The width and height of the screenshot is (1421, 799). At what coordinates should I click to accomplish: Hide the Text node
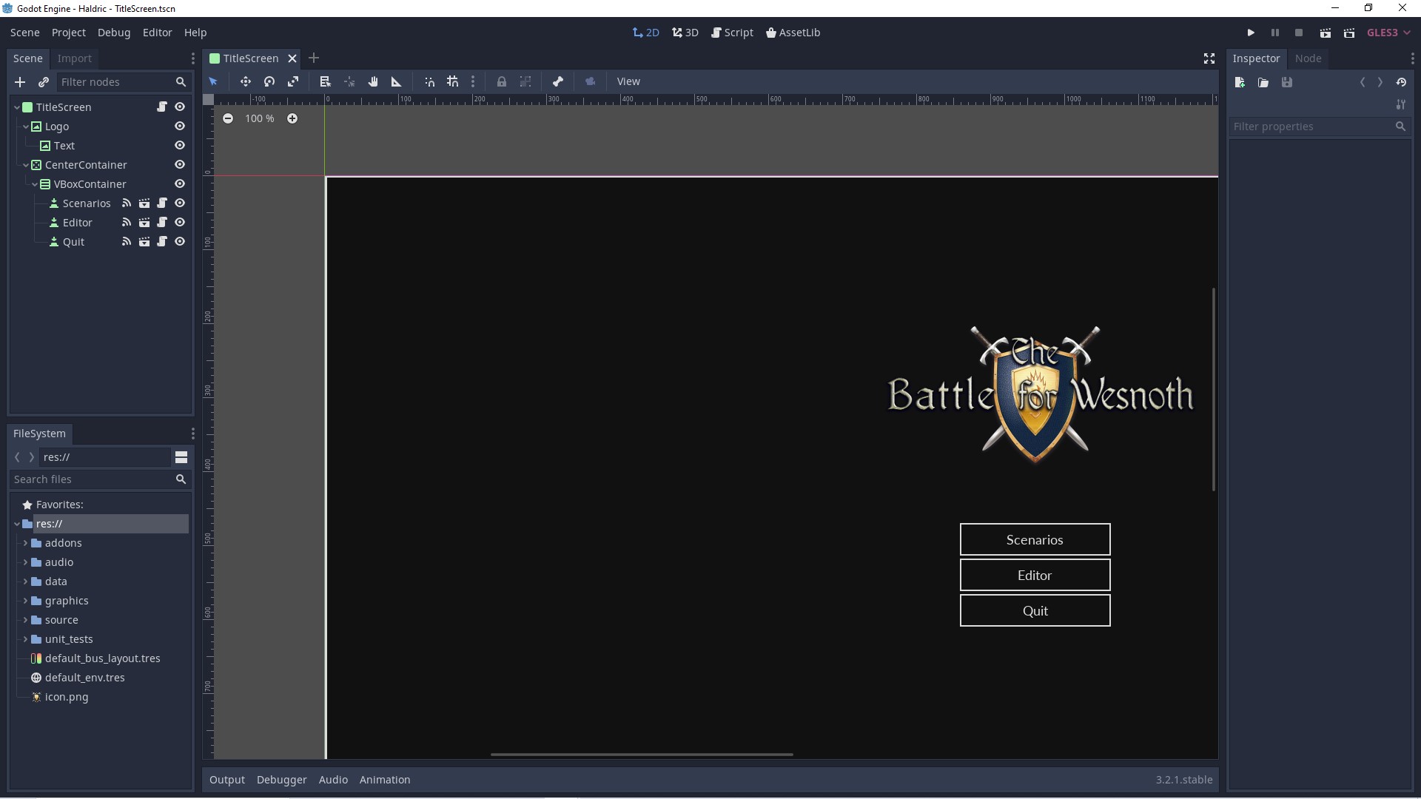[180, 146]
